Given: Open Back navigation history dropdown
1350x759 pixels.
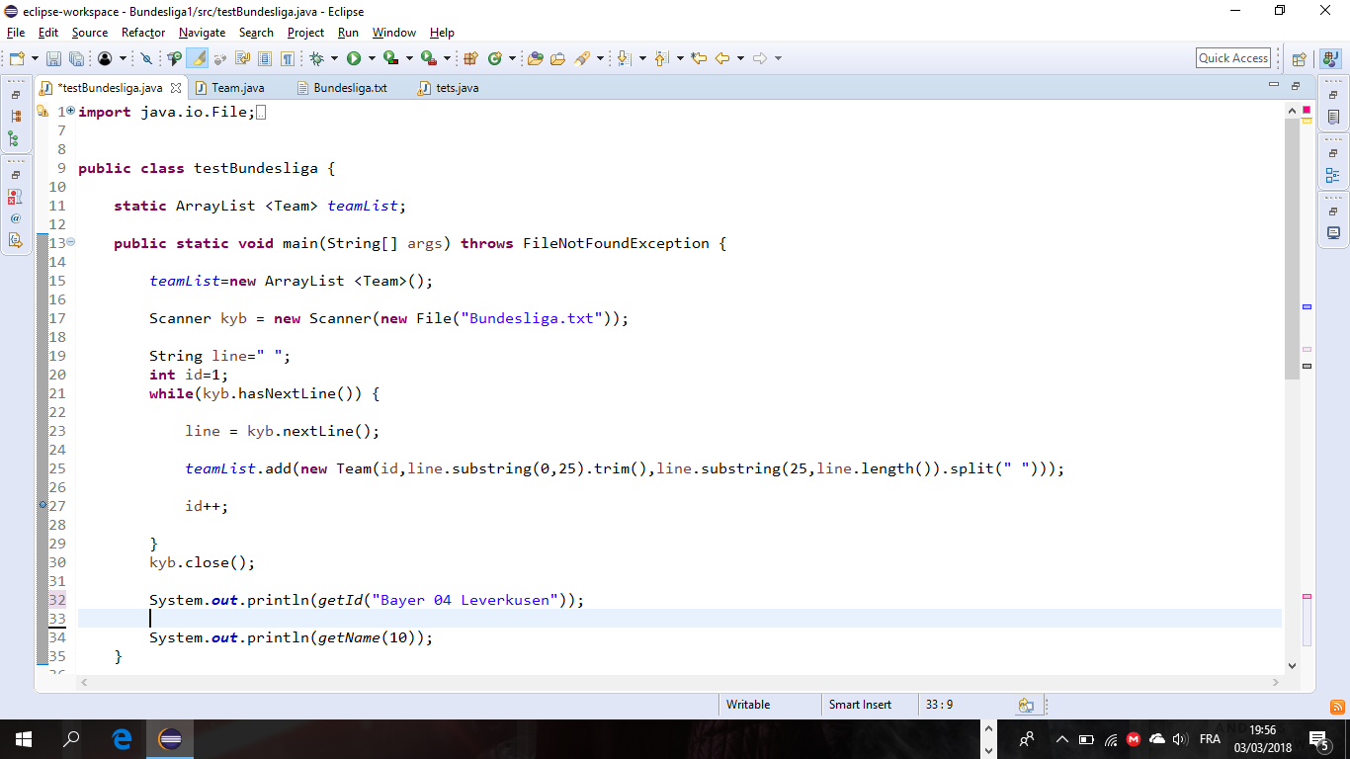Looking at the screenshot, I should tap(740, 58).
